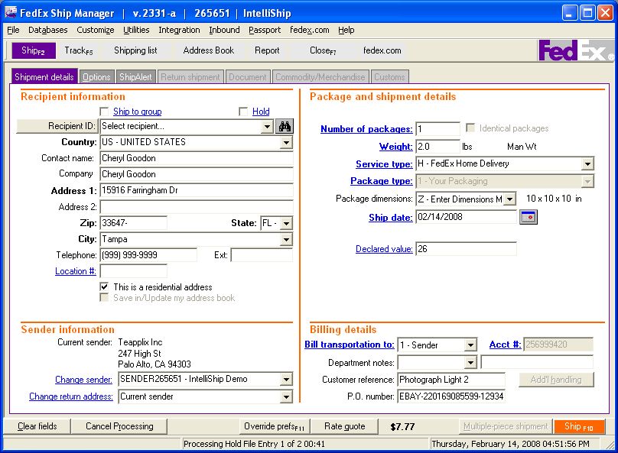Open the Databases menu

(47, 30)
